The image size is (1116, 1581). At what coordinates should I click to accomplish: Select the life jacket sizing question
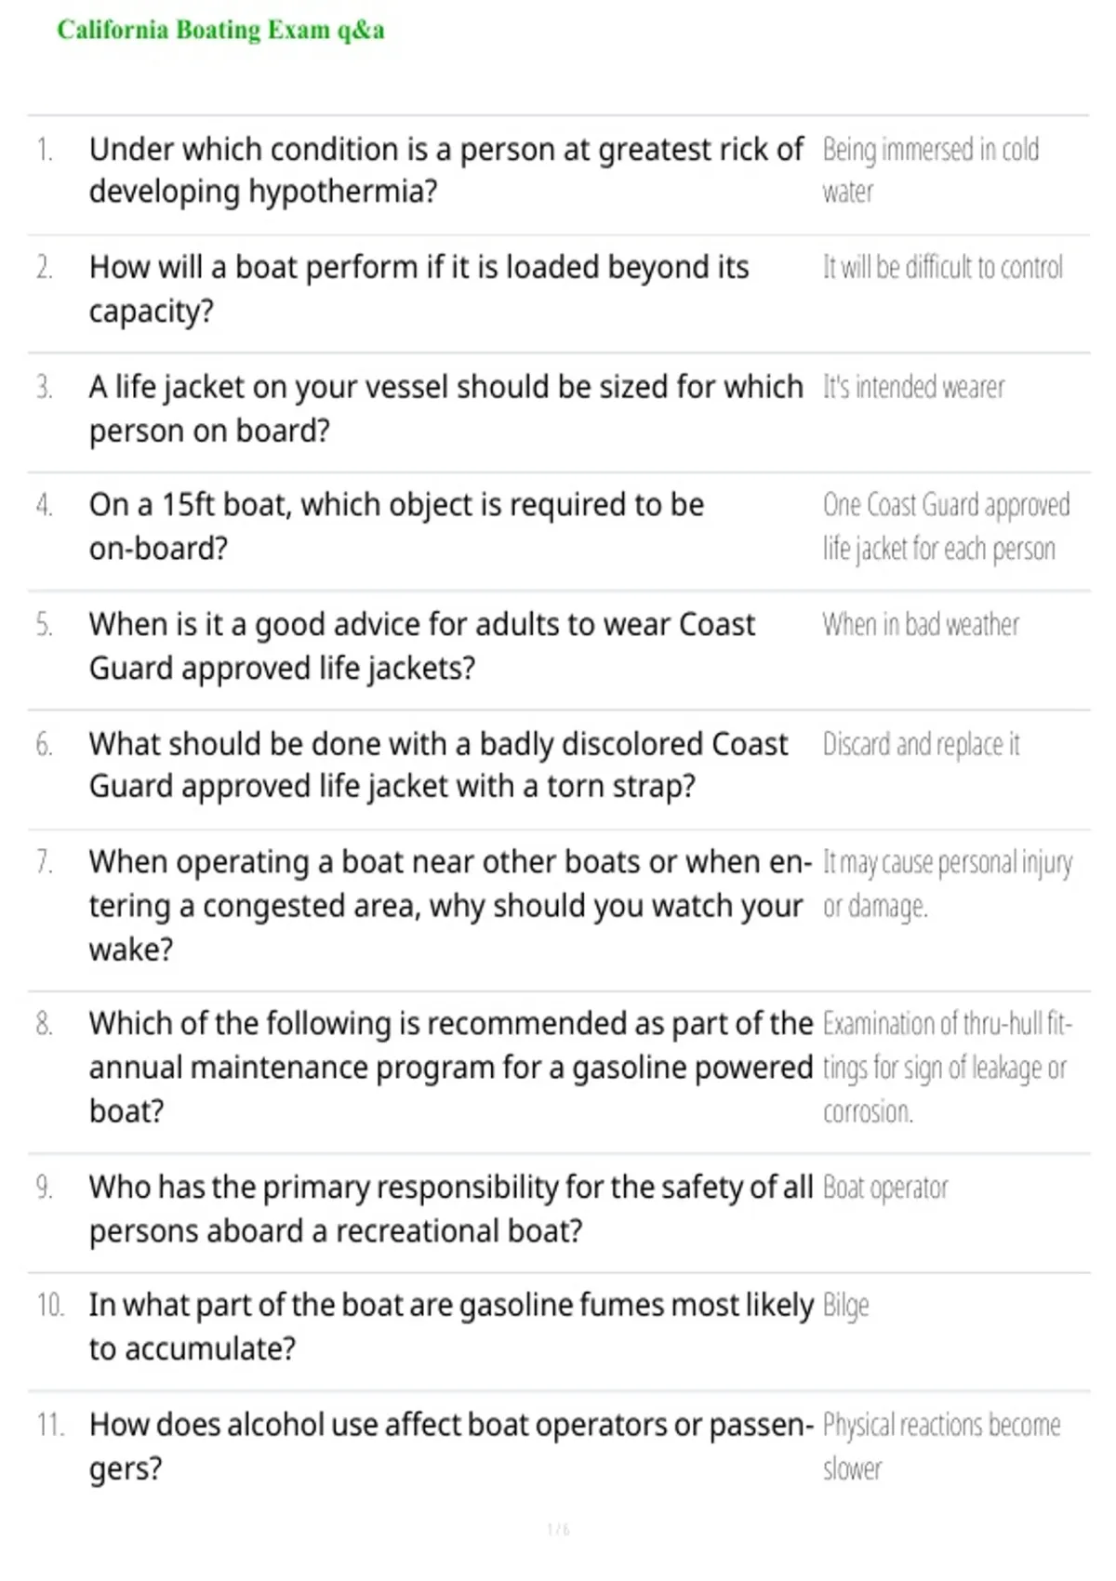pyautogui.click(x=446, y=409)
